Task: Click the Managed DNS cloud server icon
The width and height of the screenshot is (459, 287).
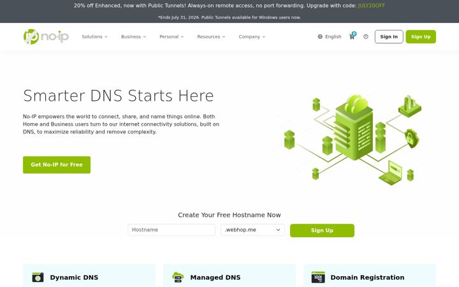Action: 178,277
